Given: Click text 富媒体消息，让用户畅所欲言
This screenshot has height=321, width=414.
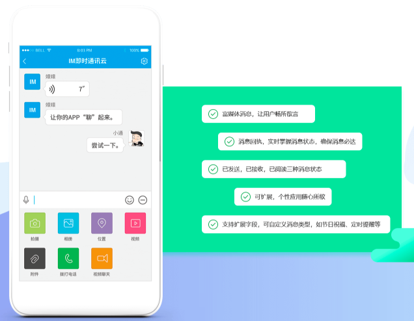Looking at the screenshot, I should point(260,114).
